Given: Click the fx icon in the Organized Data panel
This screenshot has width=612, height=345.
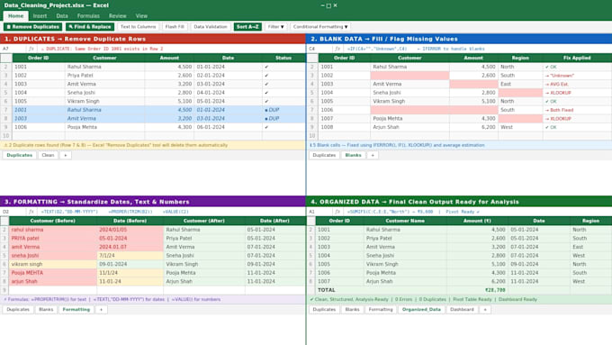Looking at the screenshot, I should [337, 212].
